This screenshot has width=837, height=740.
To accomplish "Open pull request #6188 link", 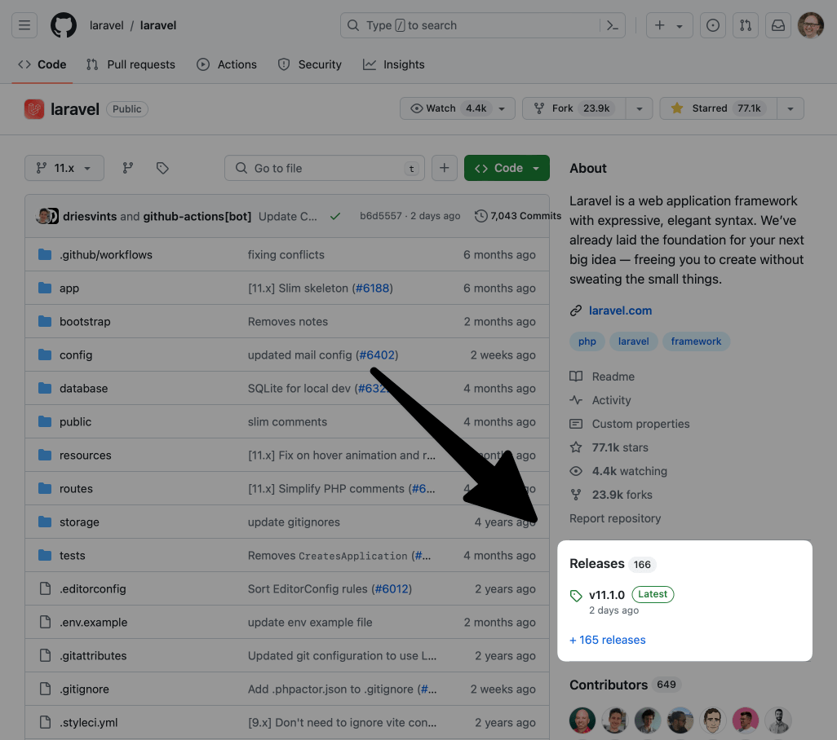I will [x=373, y=288].
